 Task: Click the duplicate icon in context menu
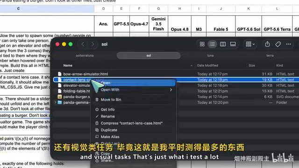(97, 130)
